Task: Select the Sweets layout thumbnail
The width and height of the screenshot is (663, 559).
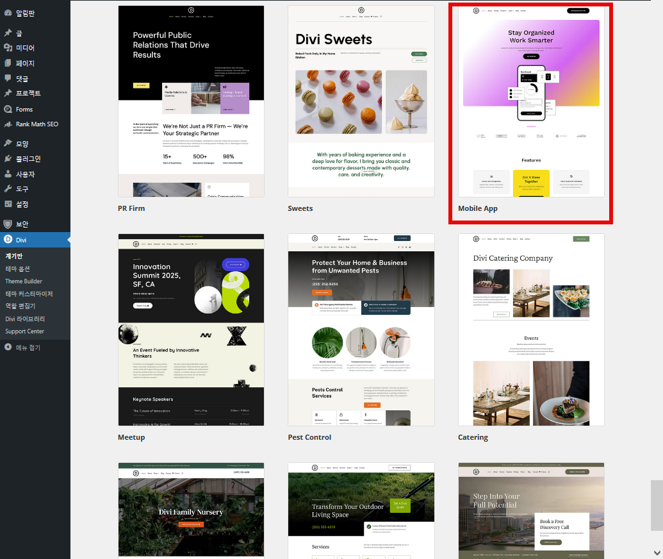Action: (x=361, y=101)
